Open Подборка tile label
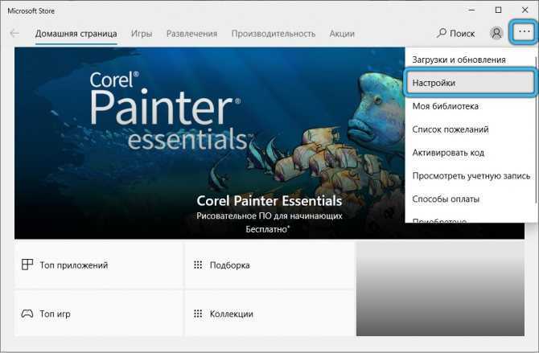 [229, 265]
